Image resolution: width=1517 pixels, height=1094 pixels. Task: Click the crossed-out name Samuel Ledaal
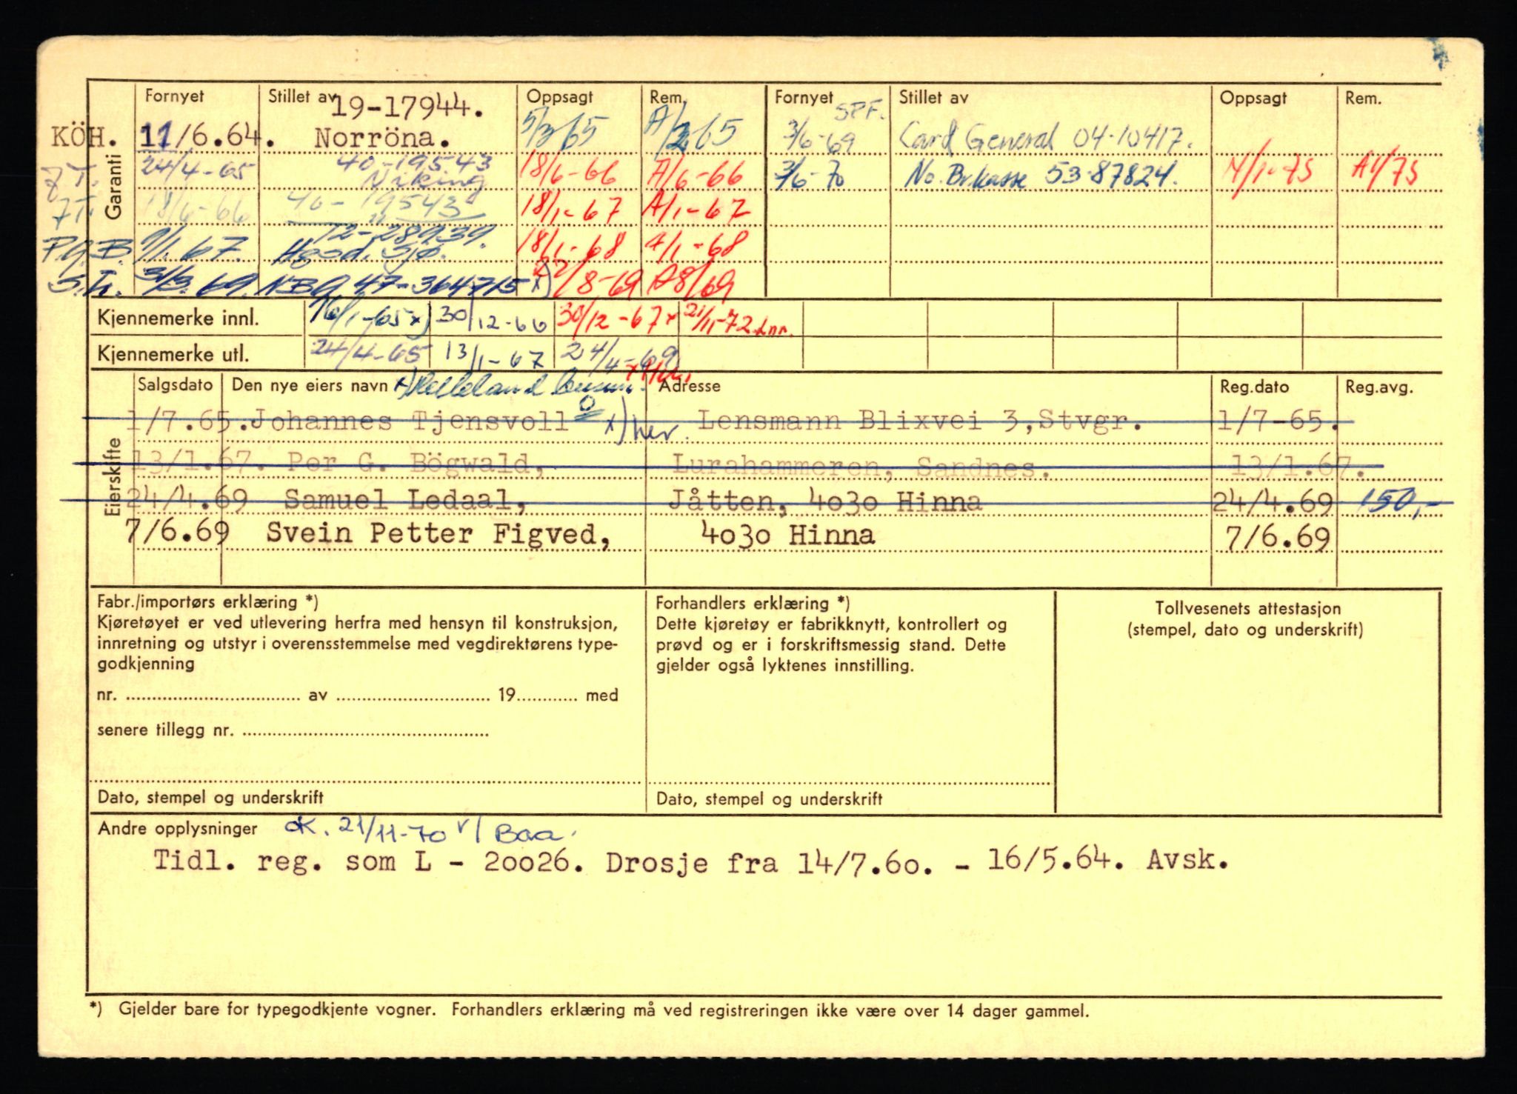404,501
